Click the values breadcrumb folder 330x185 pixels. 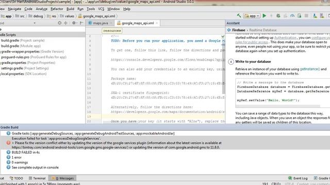click(68, 16)
